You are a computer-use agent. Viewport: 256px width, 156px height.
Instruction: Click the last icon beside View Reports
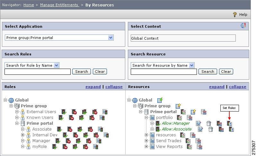point(199,147)
